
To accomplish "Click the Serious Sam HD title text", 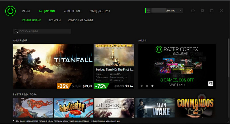I will [x=114, y=70].
